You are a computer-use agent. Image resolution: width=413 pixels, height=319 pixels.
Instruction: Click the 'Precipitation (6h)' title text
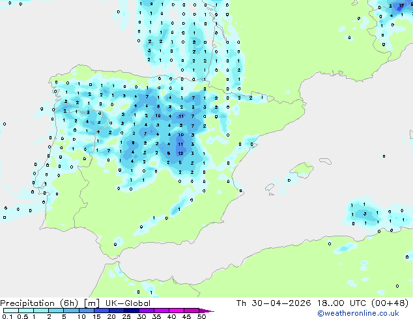[39, 303]
